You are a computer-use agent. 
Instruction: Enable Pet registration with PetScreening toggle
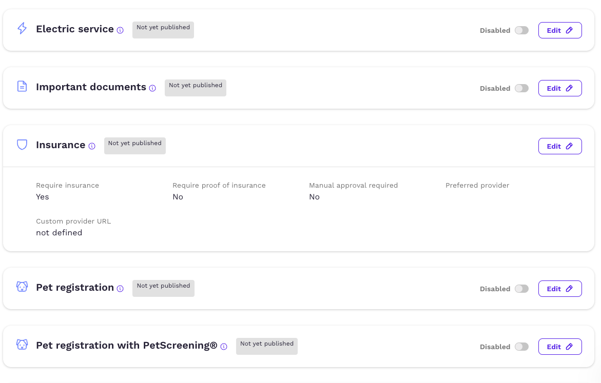pyautogui.click(x=521, y=347)
